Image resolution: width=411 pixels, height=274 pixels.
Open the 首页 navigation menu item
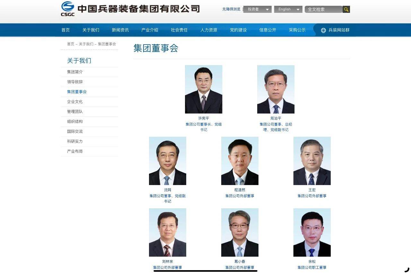point(66,30)
